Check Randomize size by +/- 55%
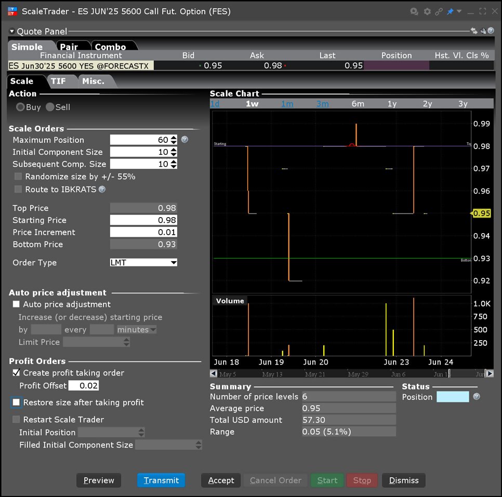 point(18,176)
